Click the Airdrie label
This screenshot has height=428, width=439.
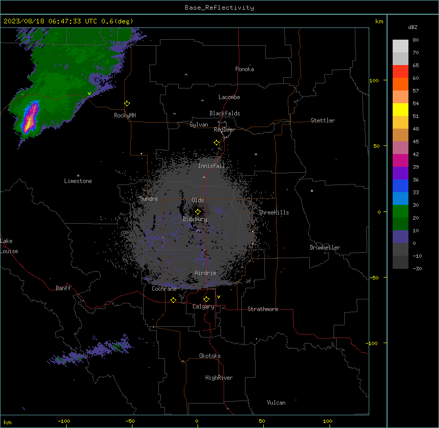[x=206, y=273]
